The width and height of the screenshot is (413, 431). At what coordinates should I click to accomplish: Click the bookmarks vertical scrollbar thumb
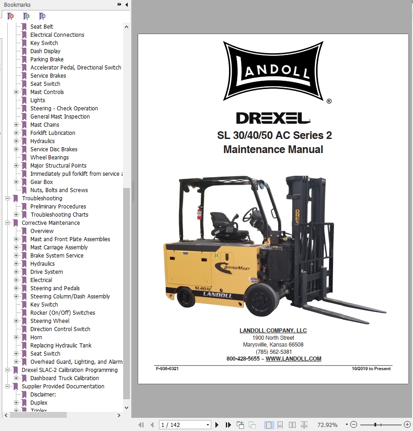[126, 293]
